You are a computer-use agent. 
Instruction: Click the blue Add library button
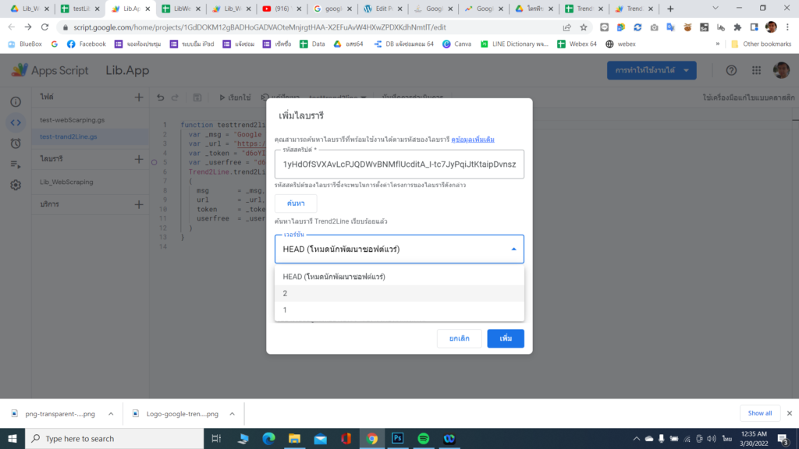[x=506, y=338]
